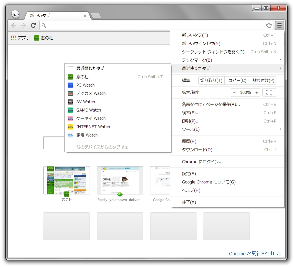This screenshot has width=294, height=267.
Task: Reopen デジカメ Watch from recent tabs
Action: 118,94
